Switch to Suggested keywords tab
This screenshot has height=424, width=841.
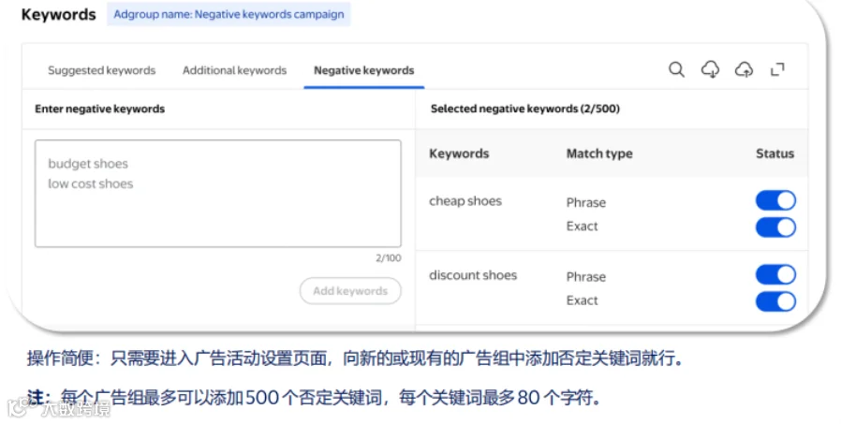[101, 70]
